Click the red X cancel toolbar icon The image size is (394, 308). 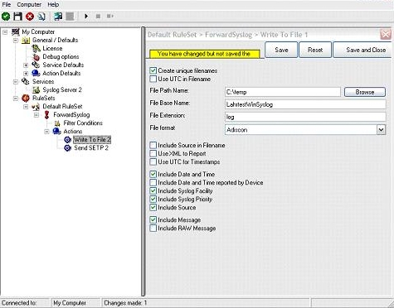tap(30, 17)
